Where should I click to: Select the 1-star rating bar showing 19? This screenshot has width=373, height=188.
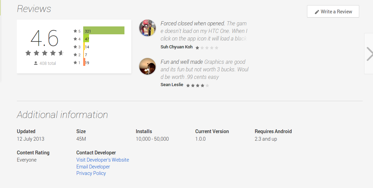click(85, 62)
